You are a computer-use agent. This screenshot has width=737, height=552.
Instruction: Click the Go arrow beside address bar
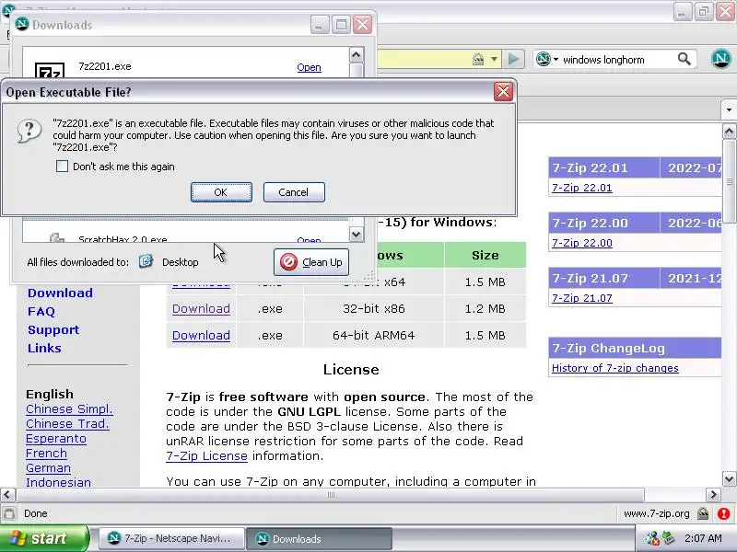(513, 59)
